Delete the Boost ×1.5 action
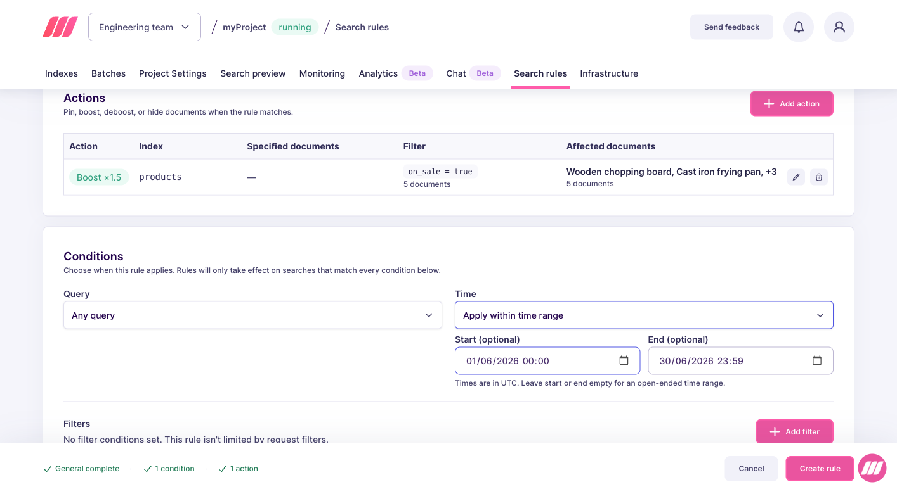 pyautogui.click(x=819, y=177)
